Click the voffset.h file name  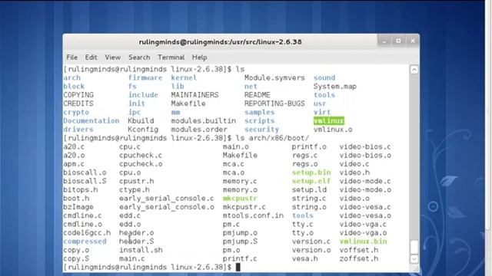(x=359, y=250)
